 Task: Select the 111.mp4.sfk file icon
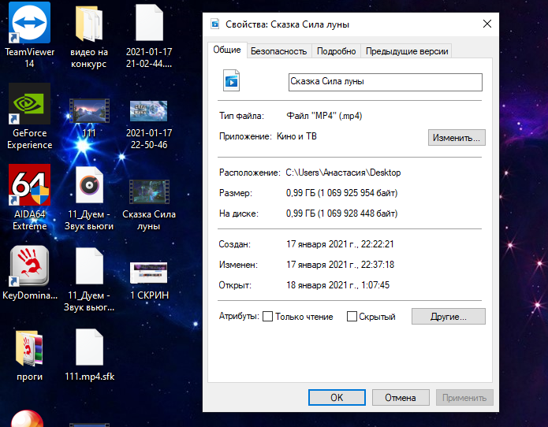[x=88, y=348]
